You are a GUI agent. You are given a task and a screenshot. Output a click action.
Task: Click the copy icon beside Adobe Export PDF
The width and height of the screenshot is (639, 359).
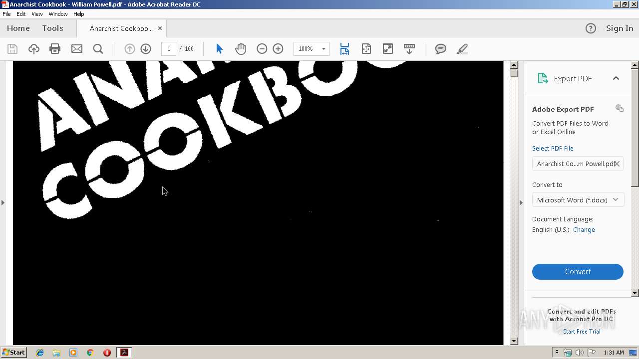pos(620,108)
